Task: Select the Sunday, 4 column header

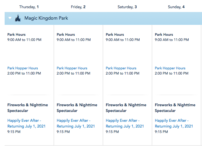Action: (x=176, y=7)
